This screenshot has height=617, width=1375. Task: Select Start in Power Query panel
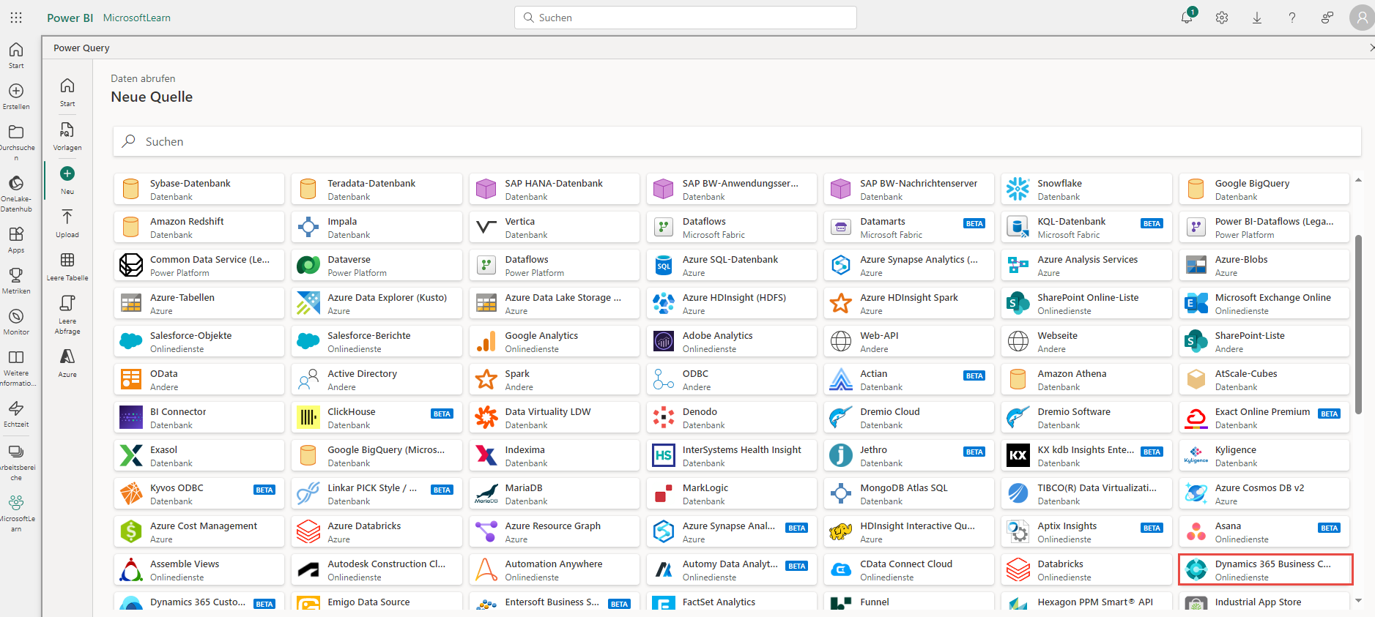67,92
